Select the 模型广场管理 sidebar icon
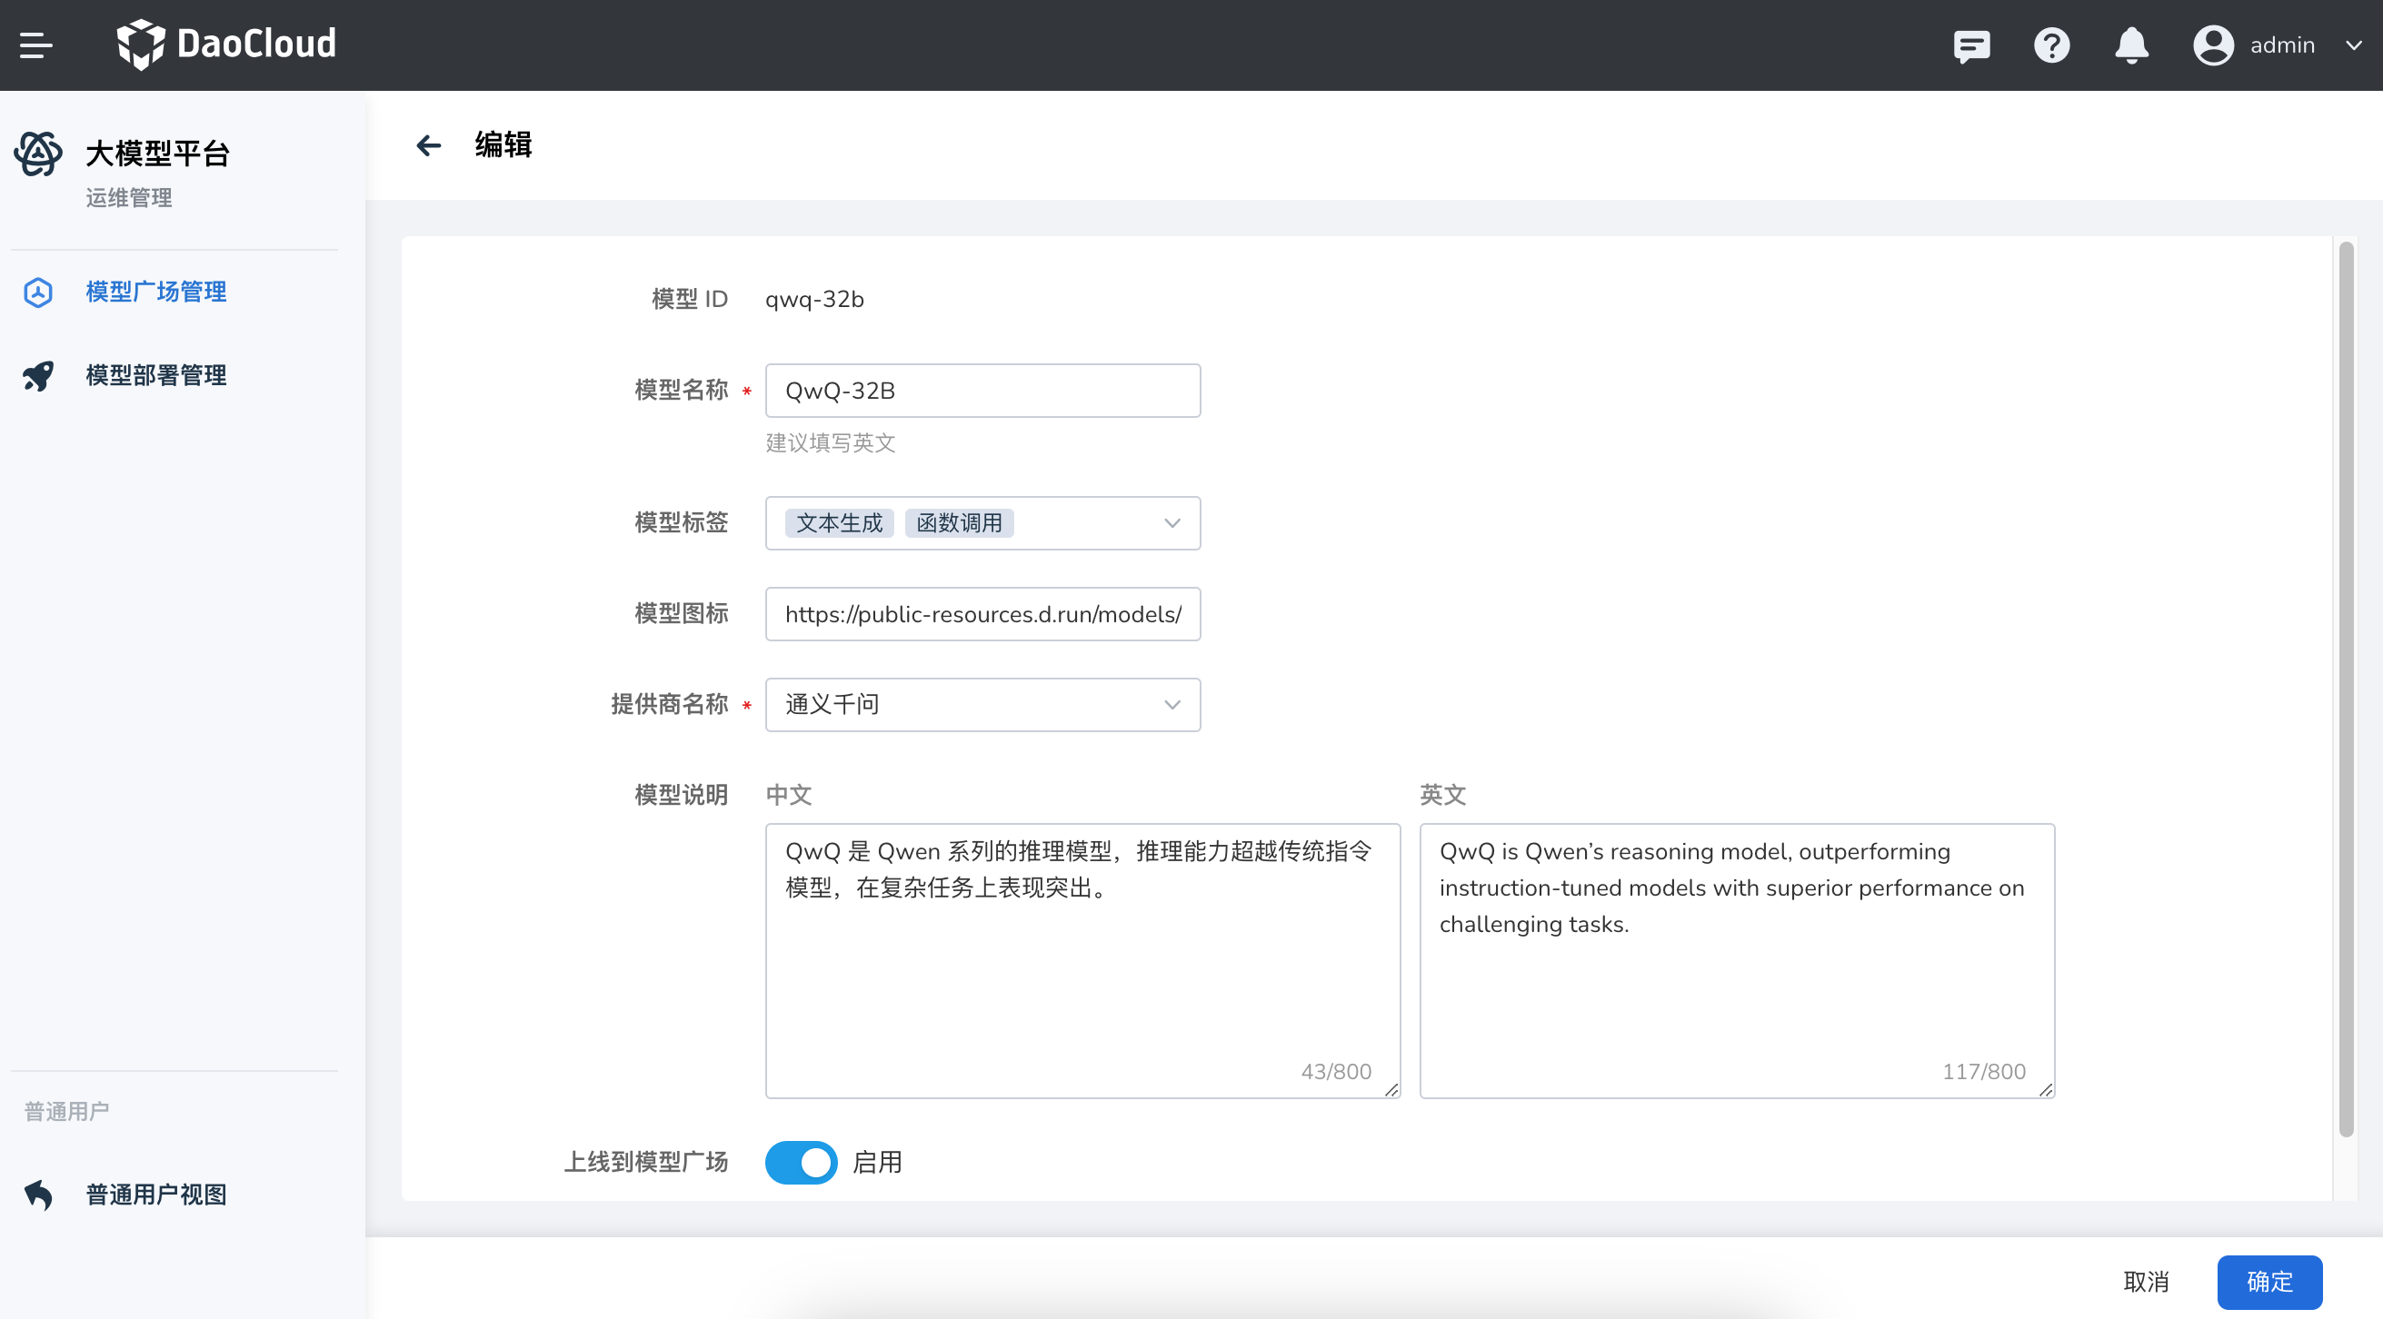 [37, 293]
